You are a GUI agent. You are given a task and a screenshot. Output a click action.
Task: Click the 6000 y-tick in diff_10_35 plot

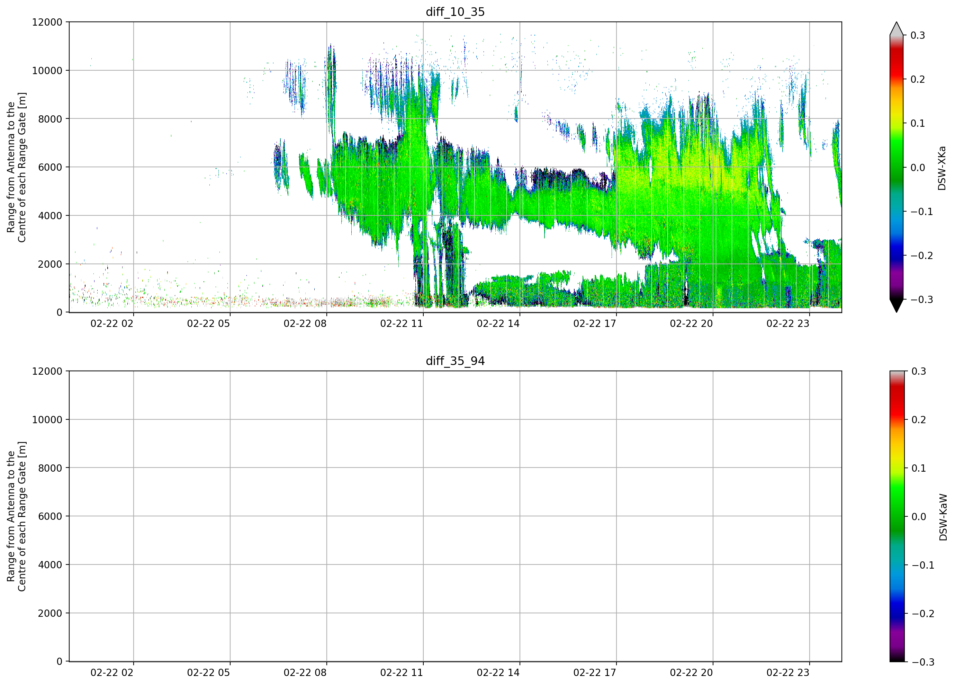point(50,167)
